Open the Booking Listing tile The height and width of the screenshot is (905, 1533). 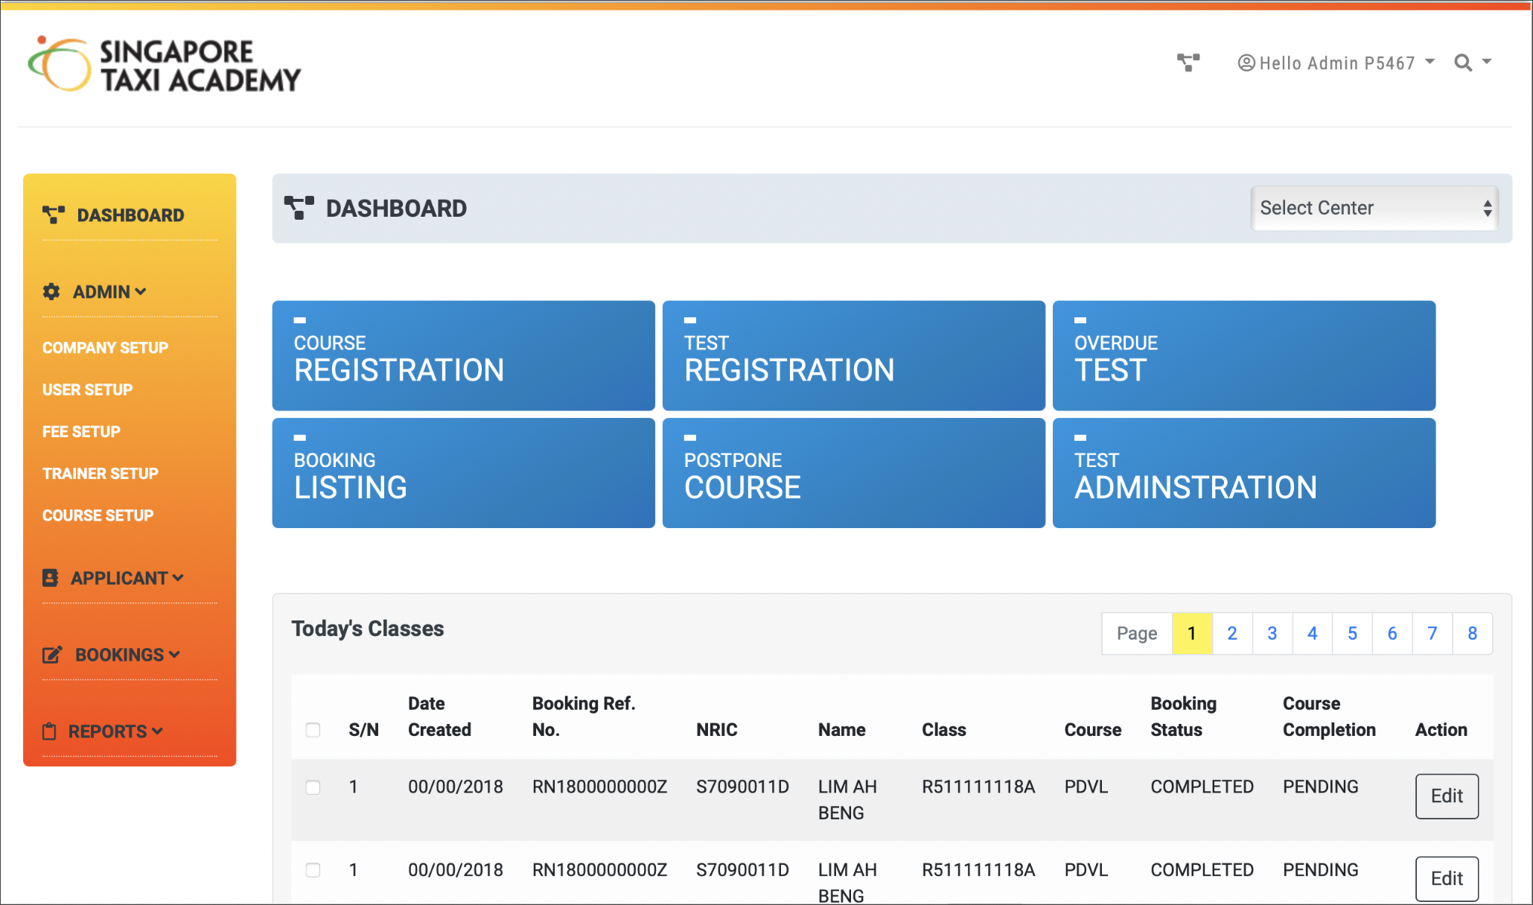[463, 474]
